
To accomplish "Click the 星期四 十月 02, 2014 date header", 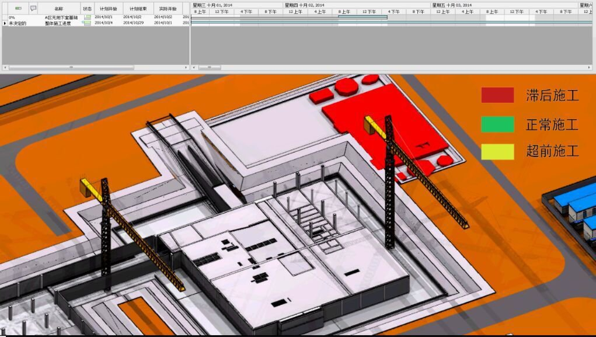I will click(305, 5).
